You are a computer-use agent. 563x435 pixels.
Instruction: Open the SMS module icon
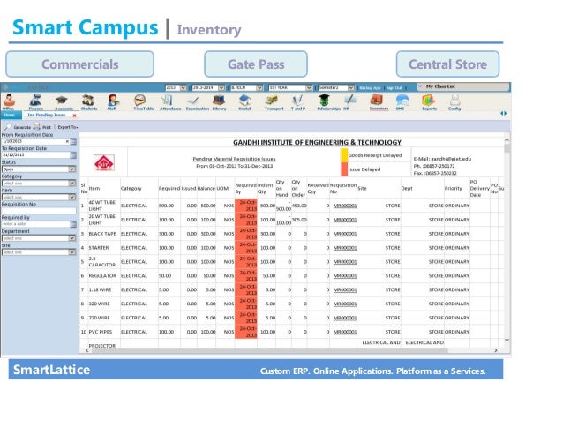pyautogui.click(x=402, y=101)
